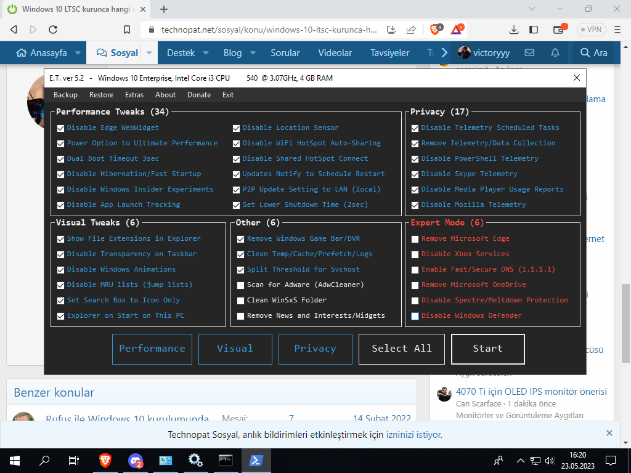
Task: Bookmark this page icon
Action: pos(127,30)
